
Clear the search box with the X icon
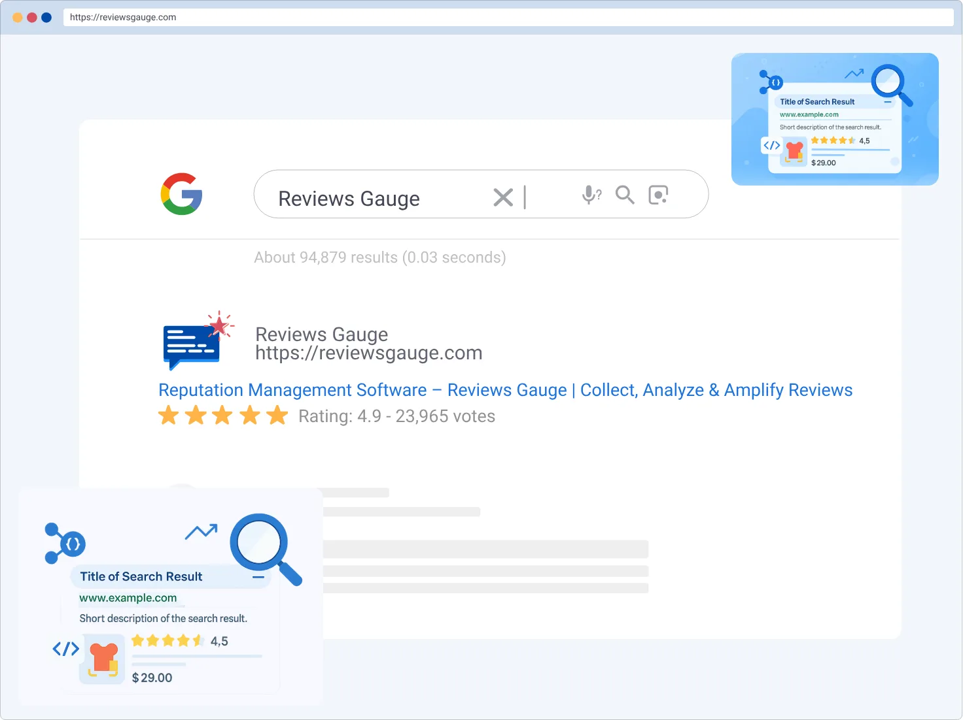click(503, 197)
